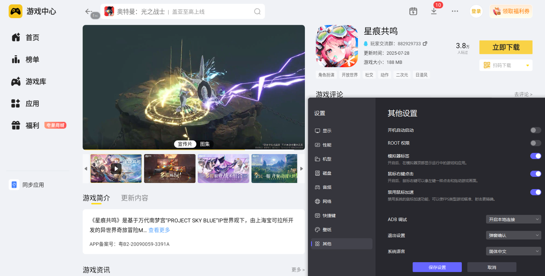Open 快捷键 shortcut settings
This screenshot has width=545, height=276.
(341, 216)
